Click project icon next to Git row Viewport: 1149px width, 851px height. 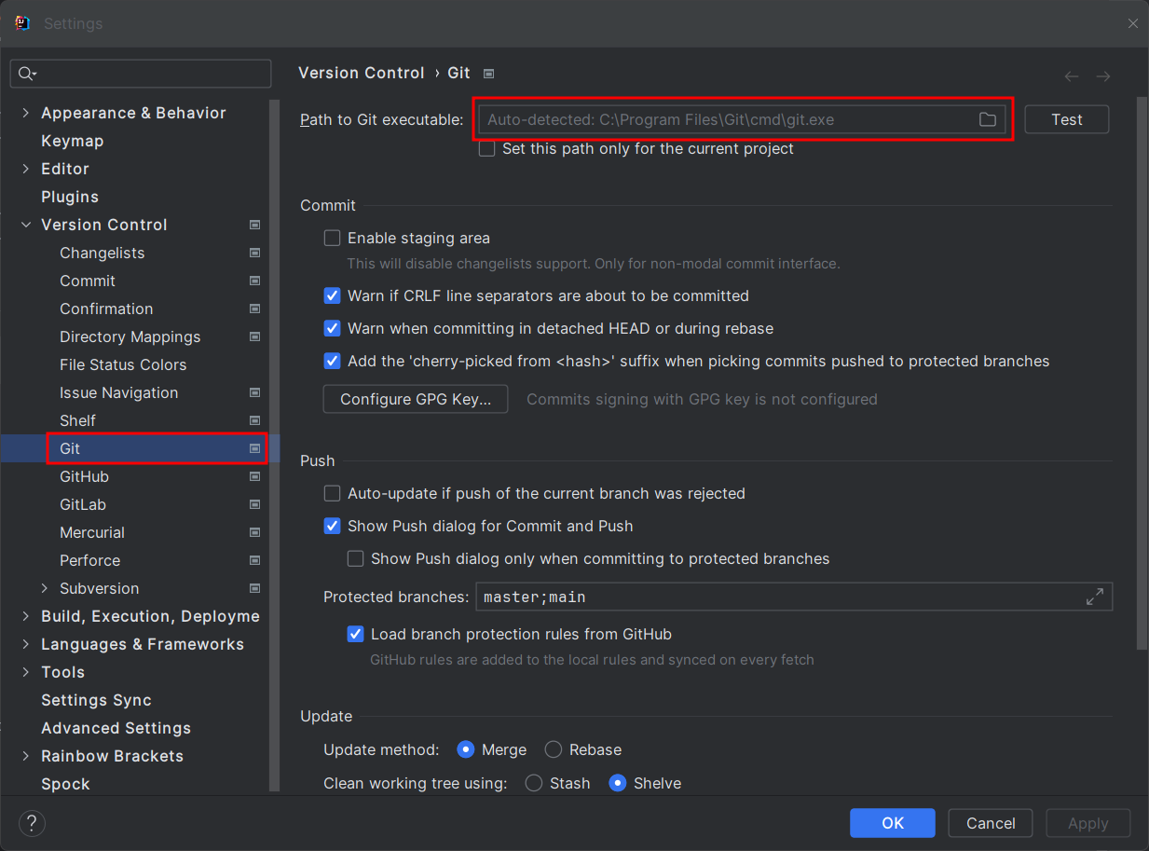point(254,448)
